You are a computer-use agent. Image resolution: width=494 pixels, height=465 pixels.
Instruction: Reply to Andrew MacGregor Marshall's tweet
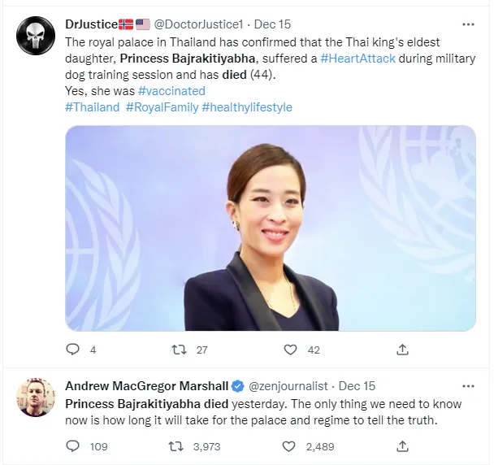tap(73, 445)
